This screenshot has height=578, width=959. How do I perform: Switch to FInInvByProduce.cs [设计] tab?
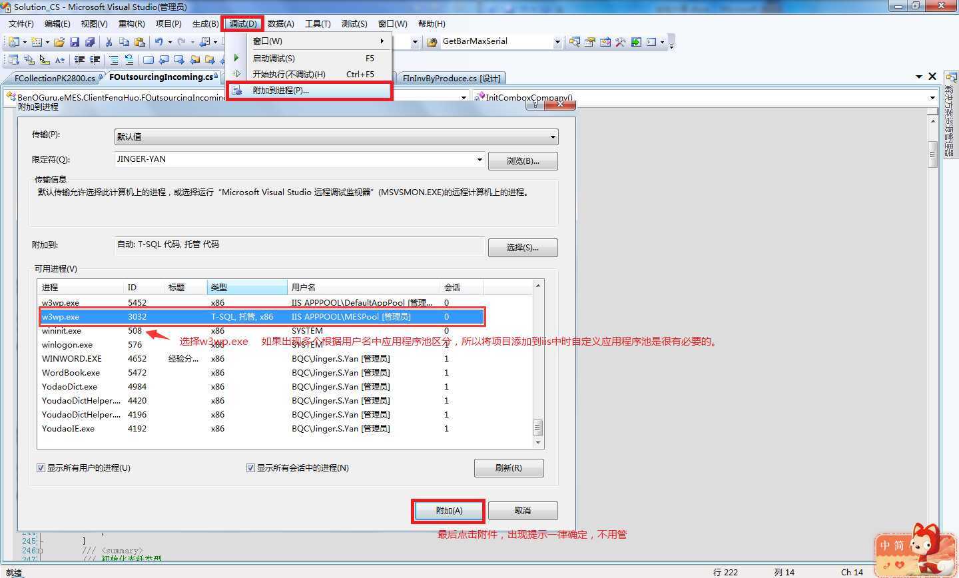click(x=452, y=78)
